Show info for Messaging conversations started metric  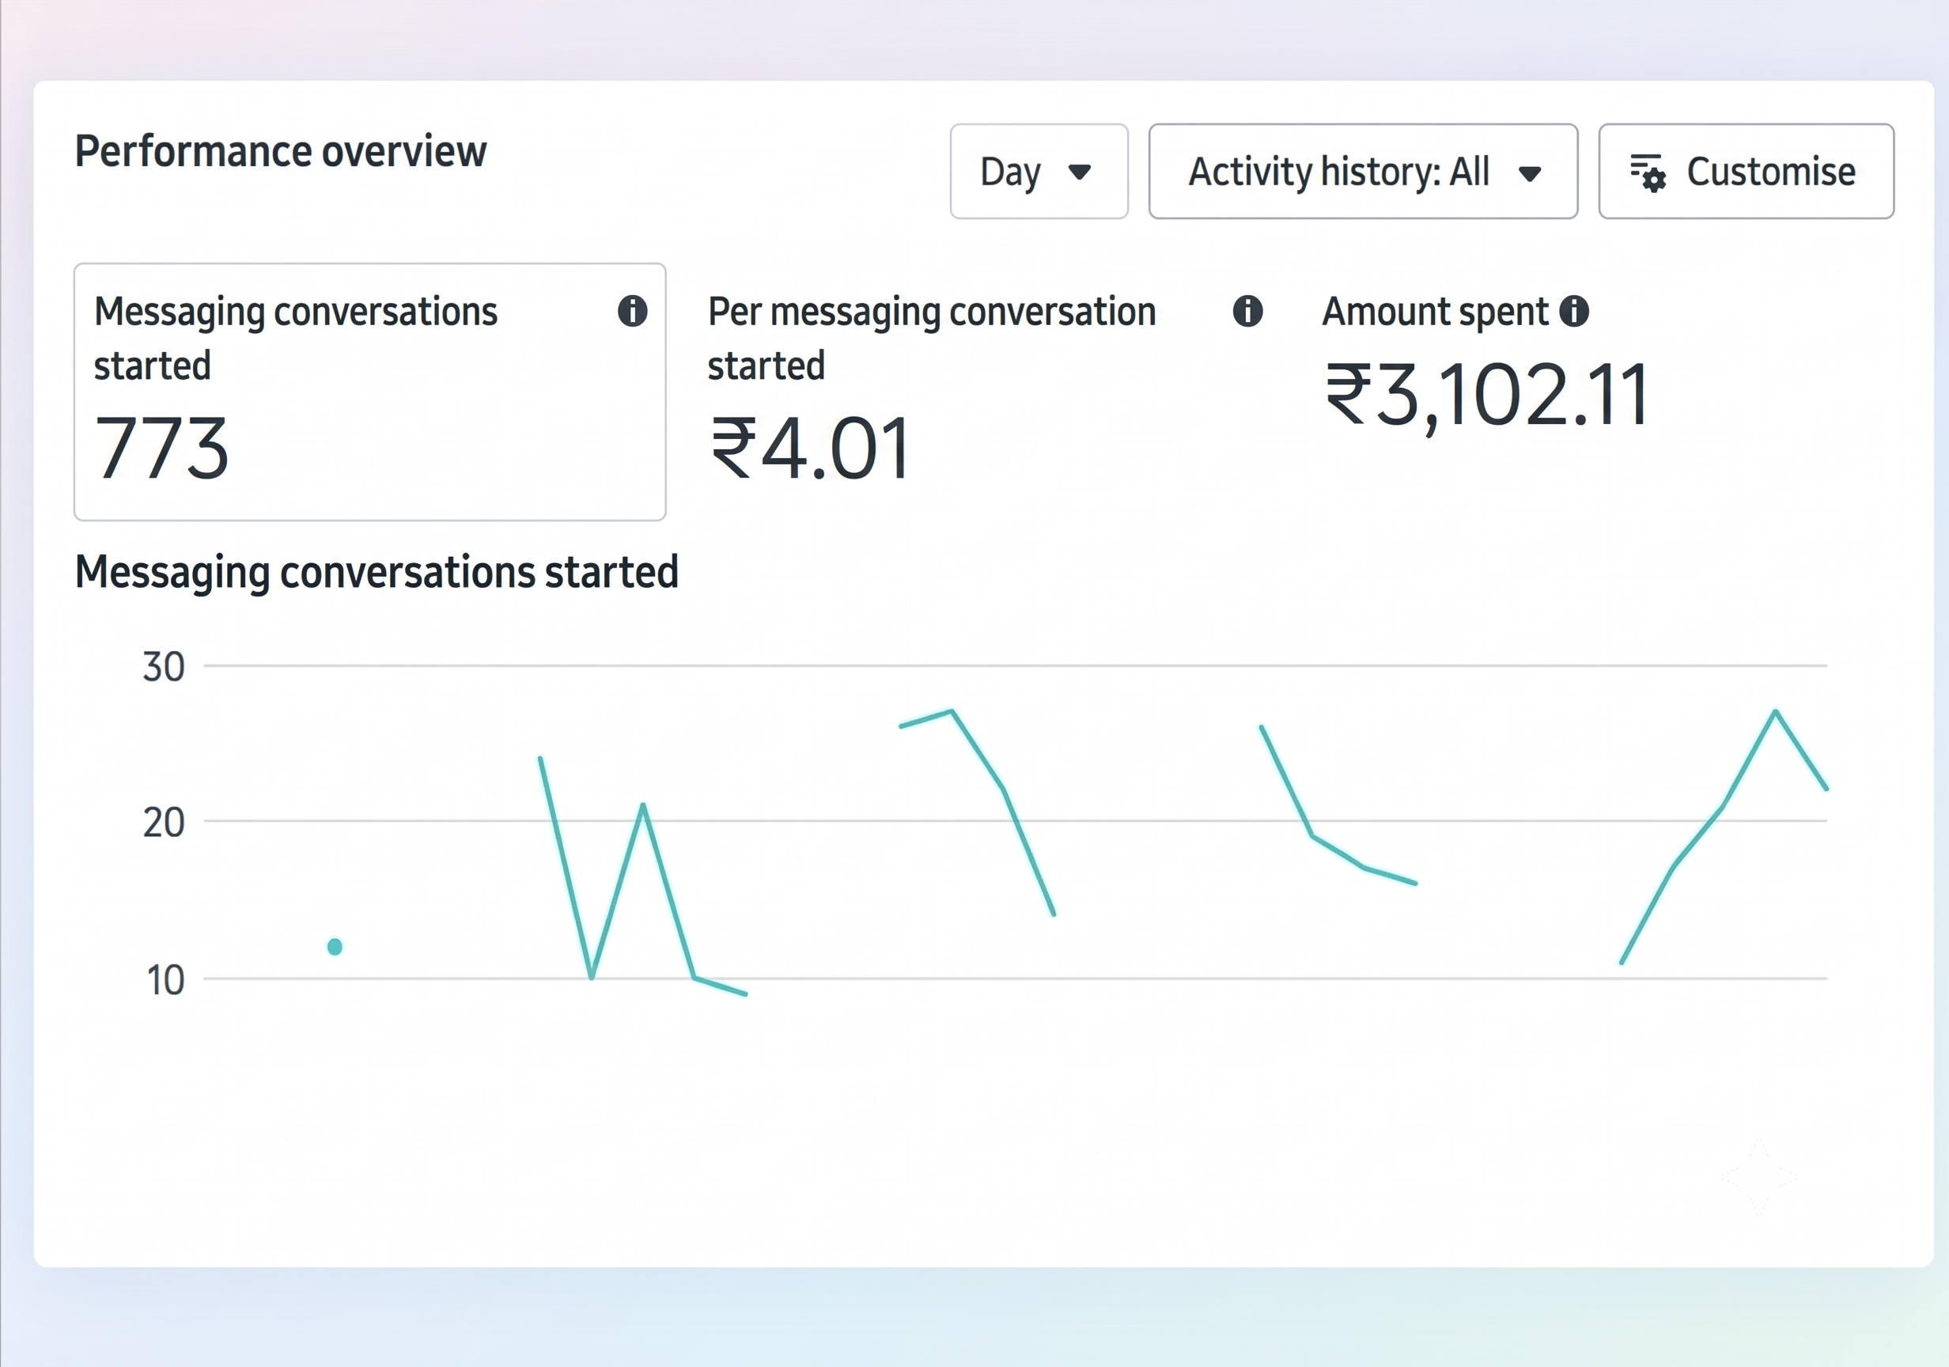633,311
